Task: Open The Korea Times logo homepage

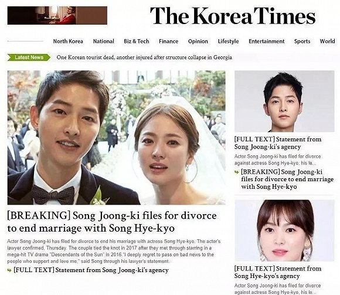Action: (233, 16)
